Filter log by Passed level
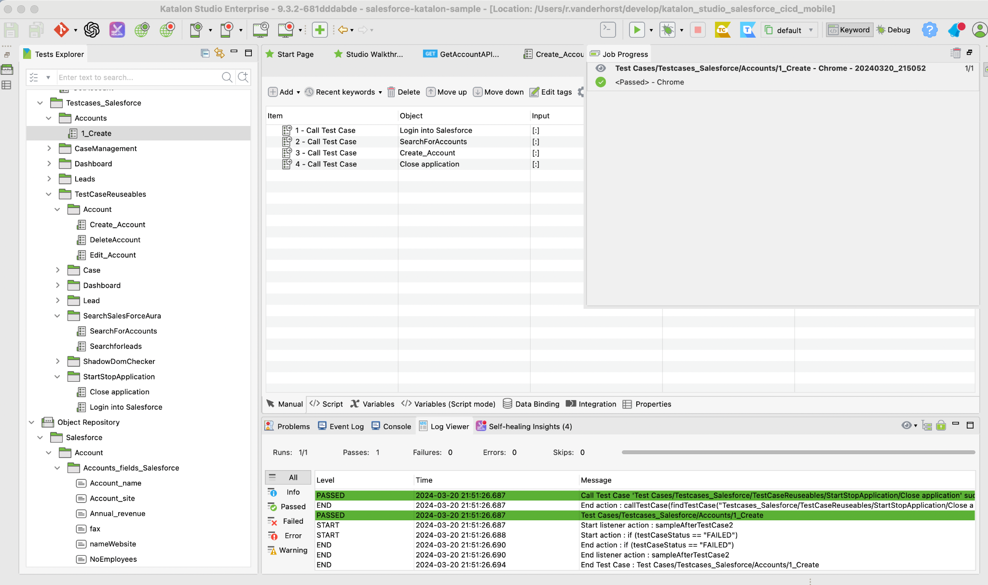This screenshot has height=585, width=988. pos(288,506)
